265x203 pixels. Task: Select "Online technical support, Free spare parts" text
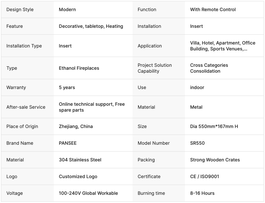click(x=92, y=107)
